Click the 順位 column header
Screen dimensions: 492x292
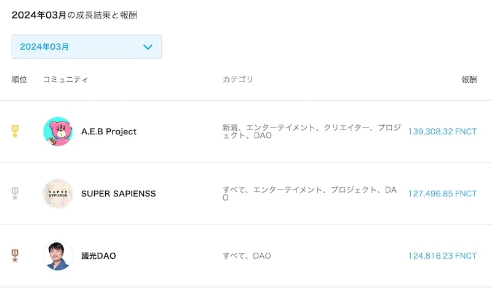[x=19, y=80]
